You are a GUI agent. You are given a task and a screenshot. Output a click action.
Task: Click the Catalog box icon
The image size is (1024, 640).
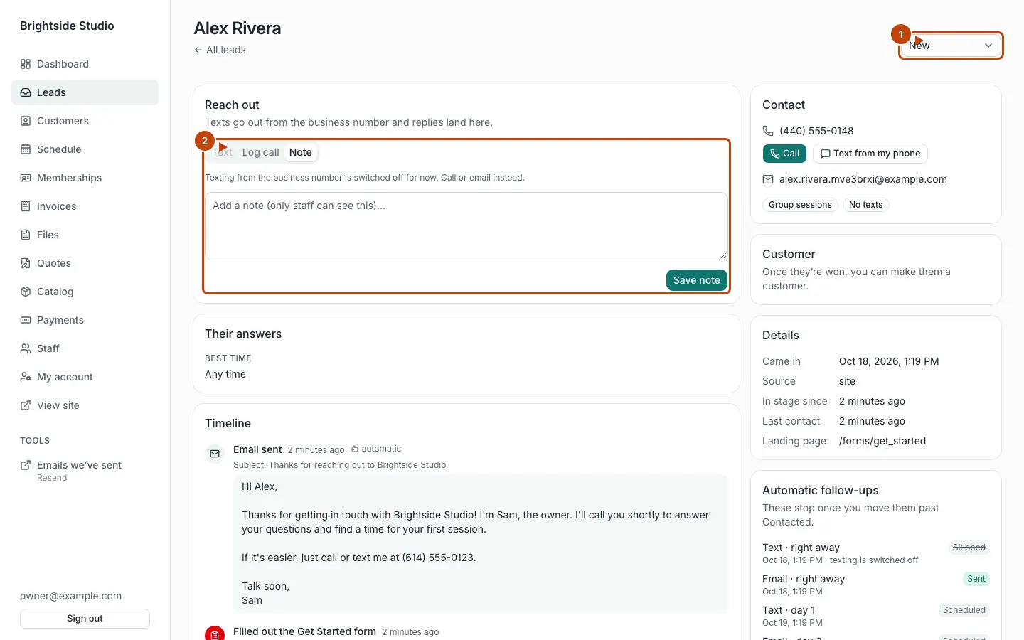26,292
